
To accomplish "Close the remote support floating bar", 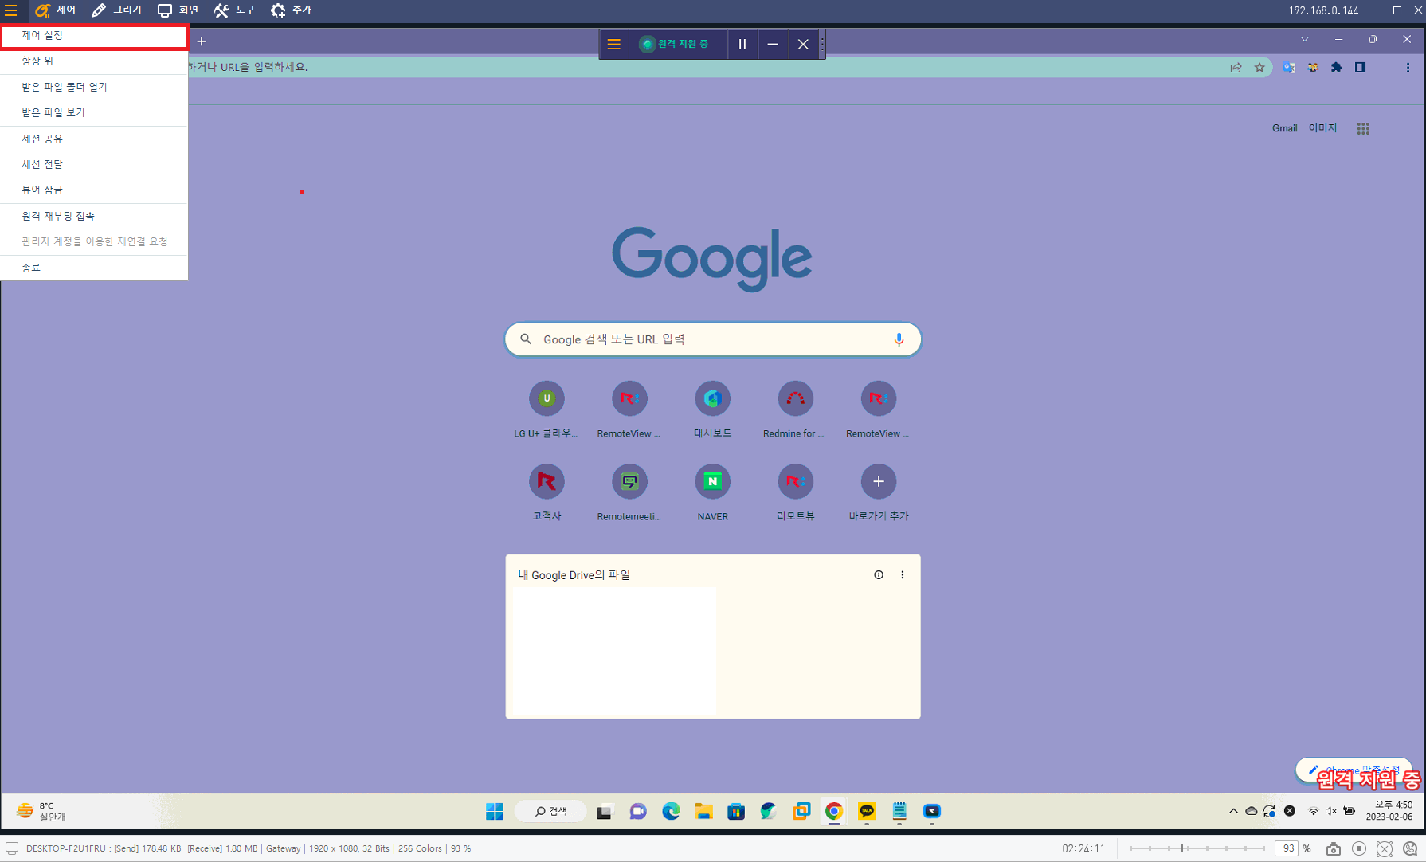I will (x=803, y=45).
